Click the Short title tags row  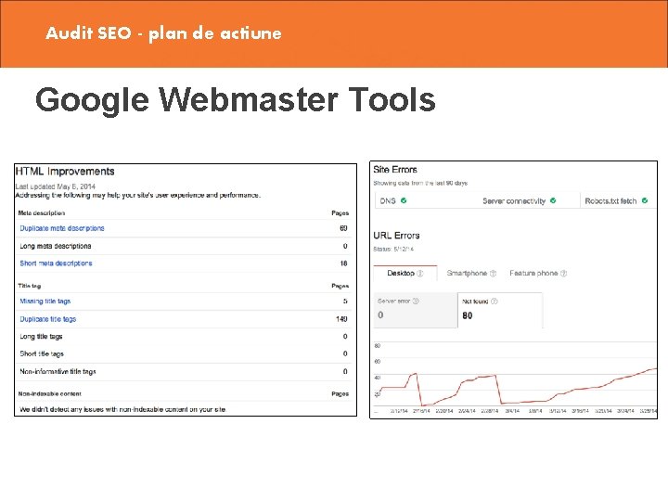click(183, 353)
